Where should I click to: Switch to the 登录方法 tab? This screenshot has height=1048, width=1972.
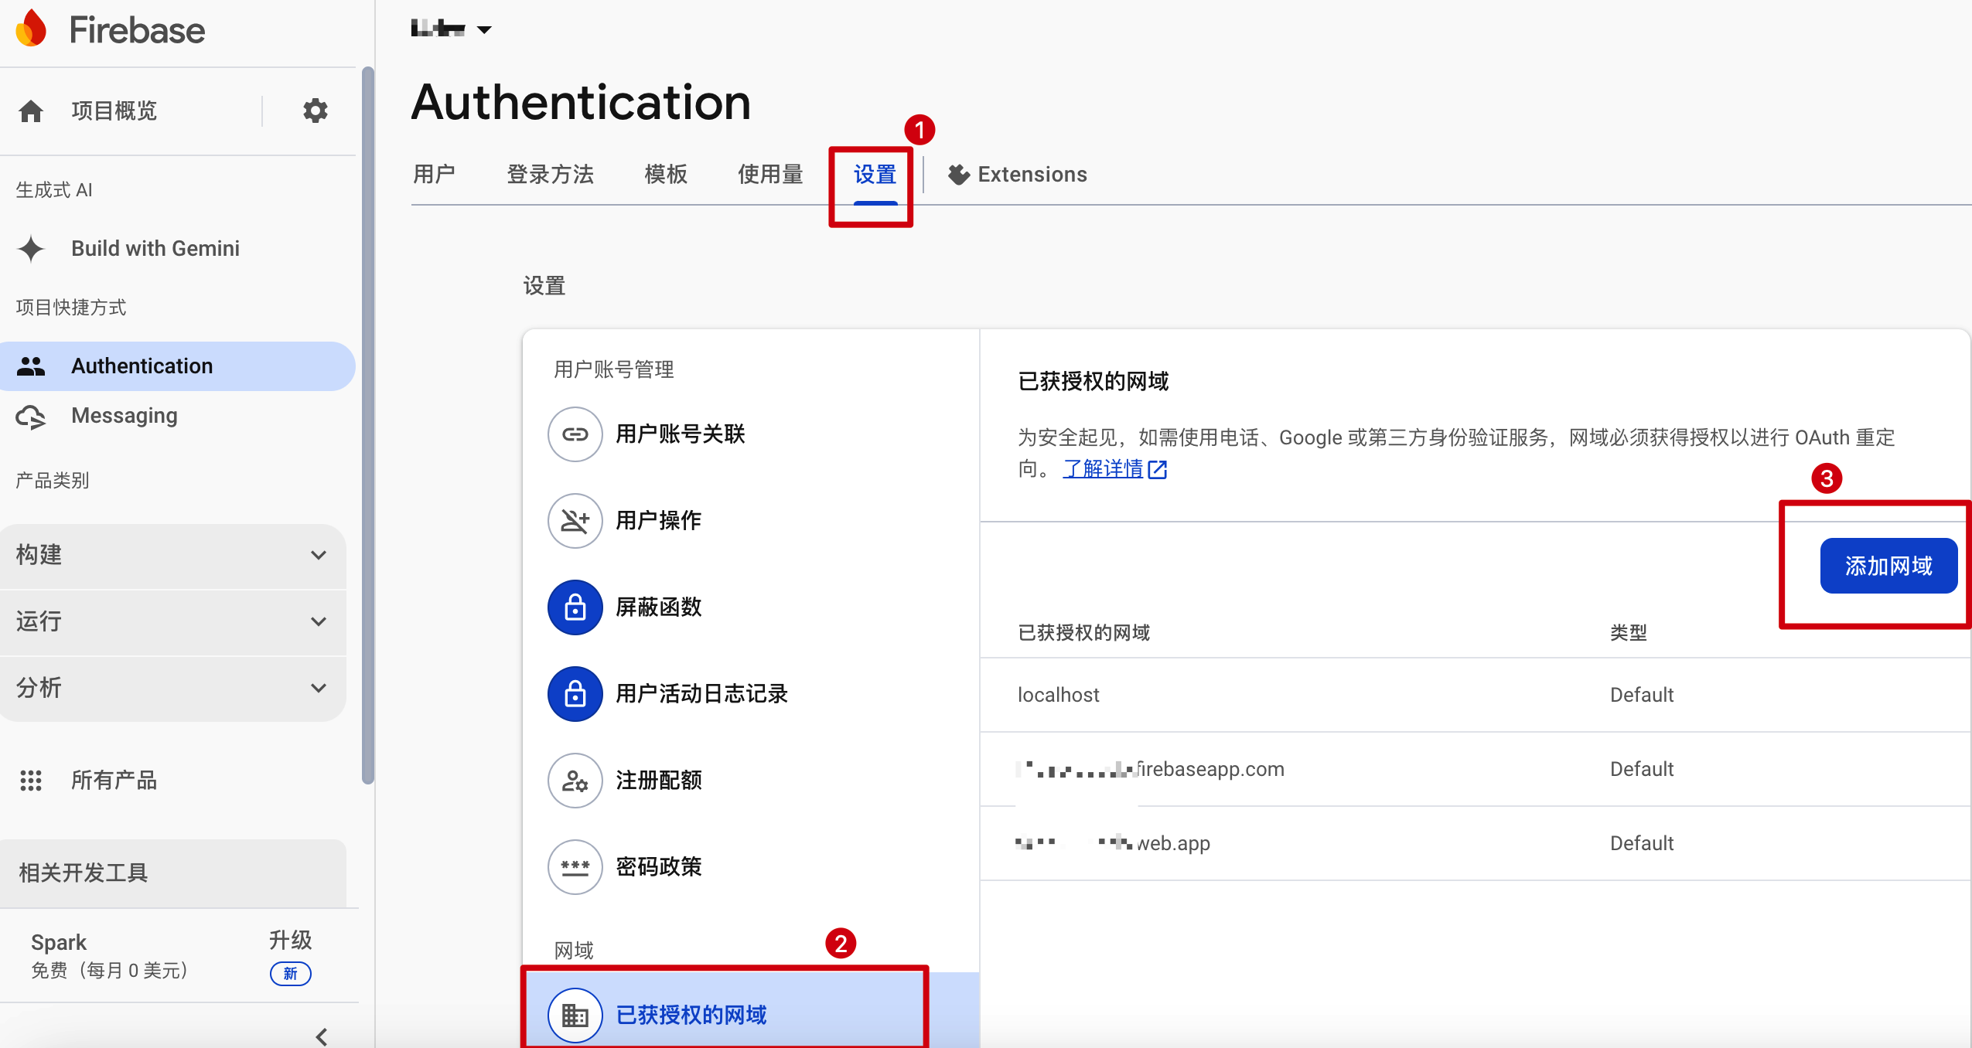click(550, 174)
